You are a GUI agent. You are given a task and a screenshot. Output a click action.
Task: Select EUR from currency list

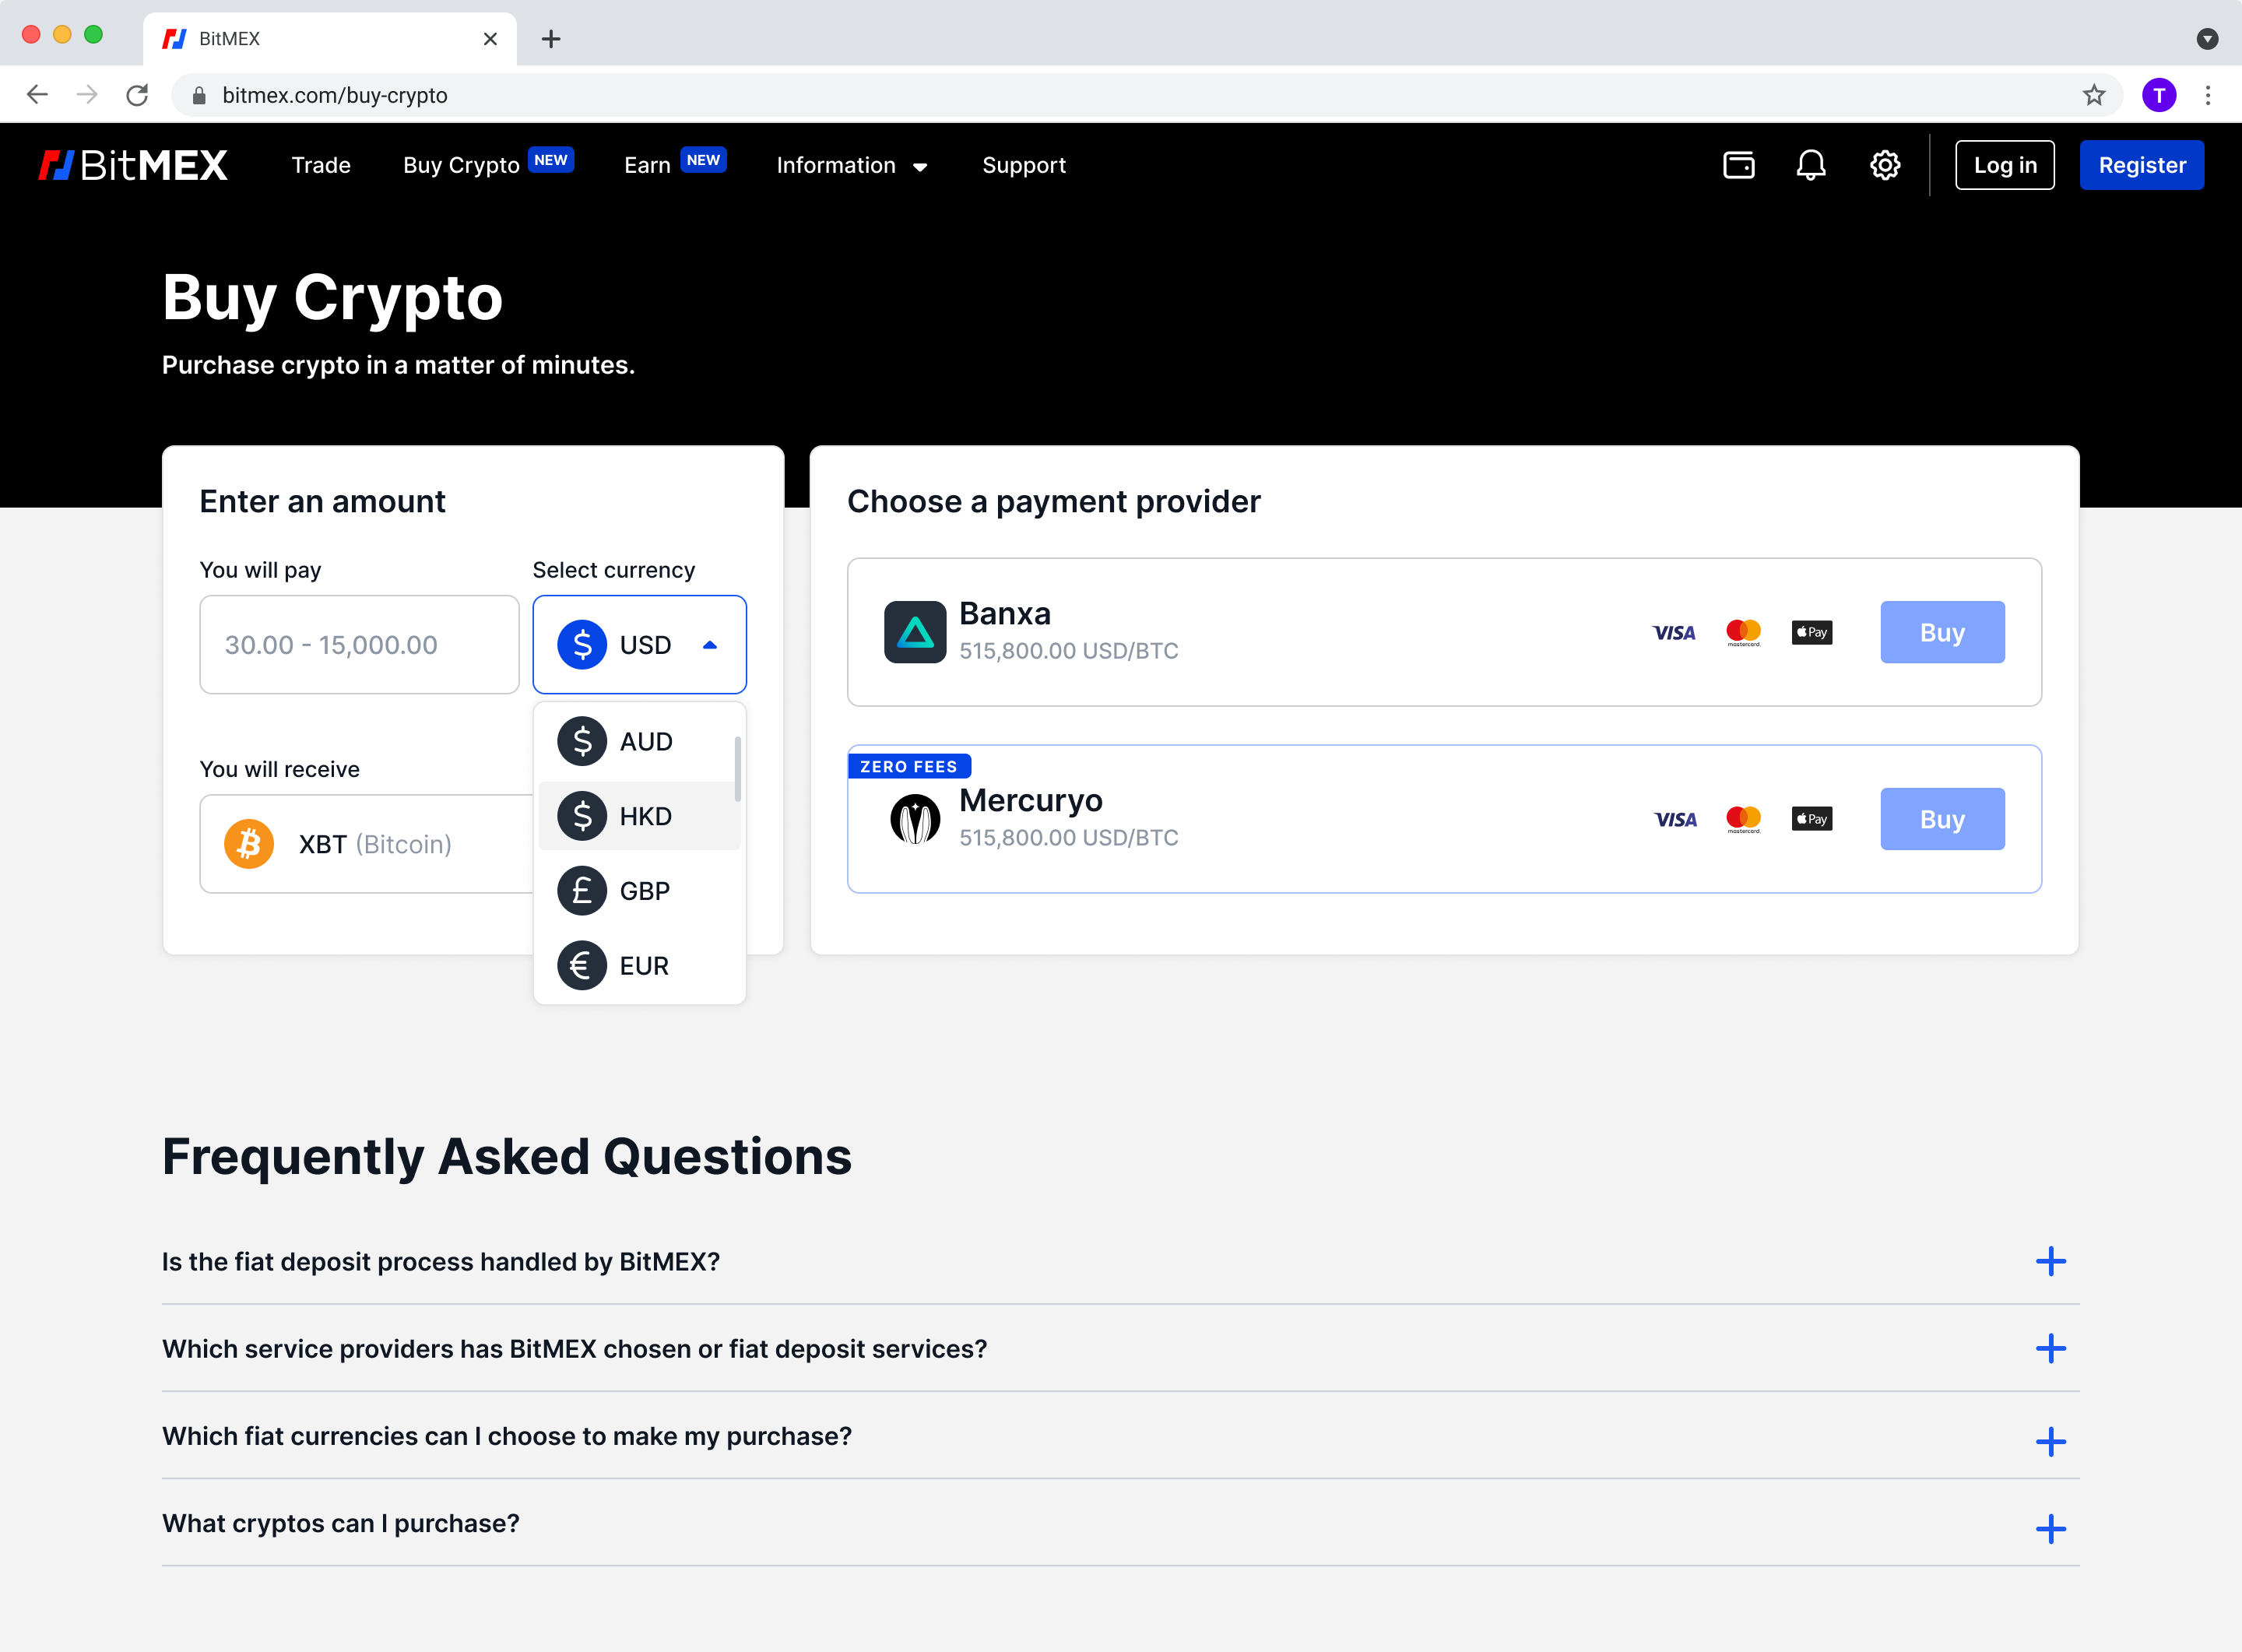coord(639,966)
